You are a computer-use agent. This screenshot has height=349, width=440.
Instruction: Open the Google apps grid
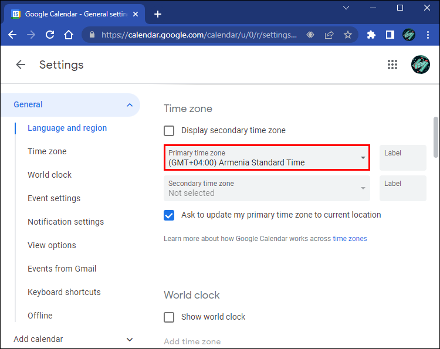pos(392,65)
